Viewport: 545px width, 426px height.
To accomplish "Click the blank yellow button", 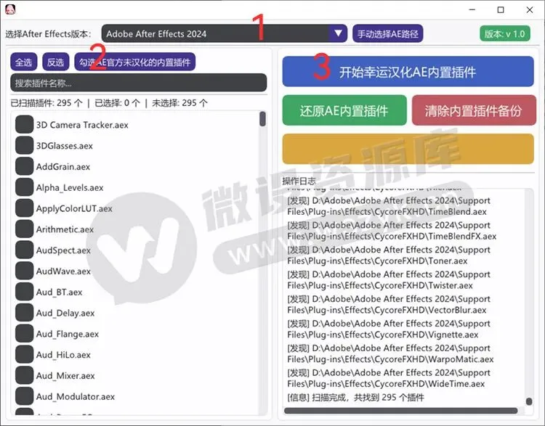I will pos(408,149).
